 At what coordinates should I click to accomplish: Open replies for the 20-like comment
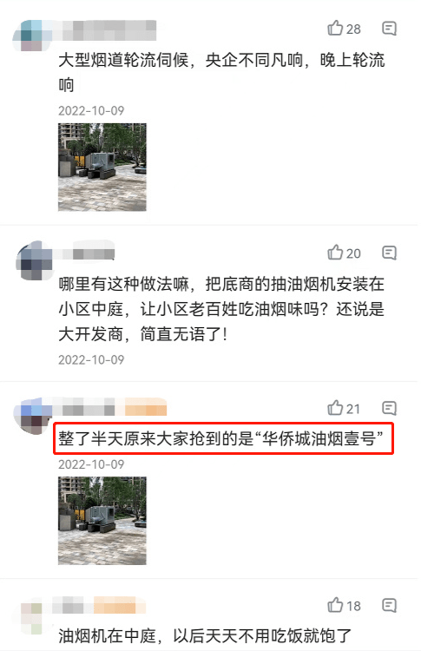389,253
